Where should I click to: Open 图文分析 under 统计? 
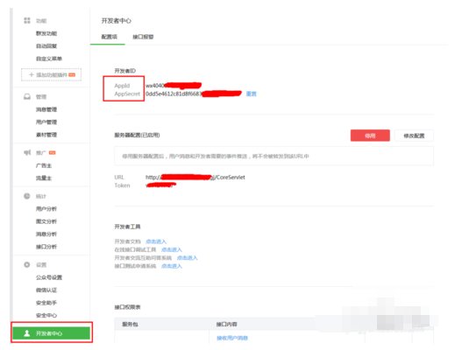click(x=46, y=221)
